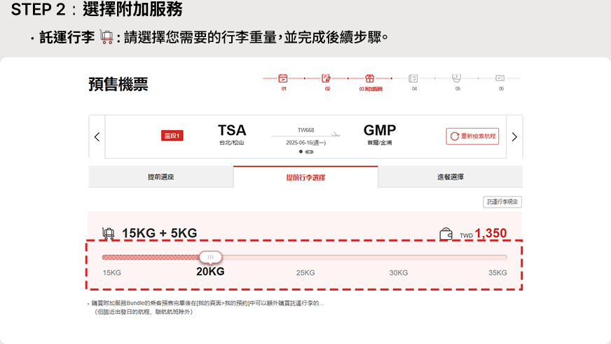Click the 重新檢索航程 button
Viewport: 611px width, 344px height.
click(x=473, y=136)
